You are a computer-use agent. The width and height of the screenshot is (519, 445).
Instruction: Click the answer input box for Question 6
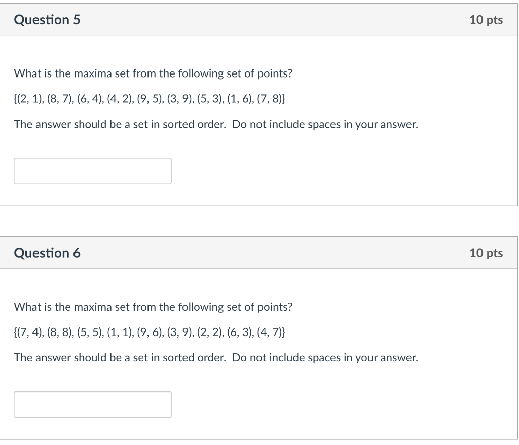[x=93, y=404]
